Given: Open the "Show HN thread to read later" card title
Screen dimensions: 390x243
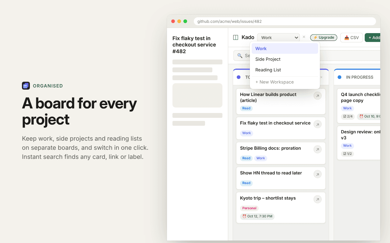Looking at the screenshot, I should pos(271,173).
